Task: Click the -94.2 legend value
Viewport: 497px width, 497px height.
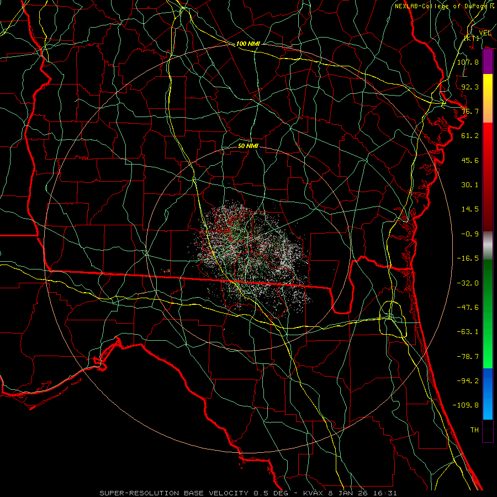Action: tap(468, 381)
